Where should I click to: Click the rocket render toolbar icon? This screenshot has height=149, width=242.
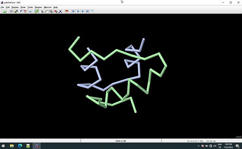click(16, 11)
